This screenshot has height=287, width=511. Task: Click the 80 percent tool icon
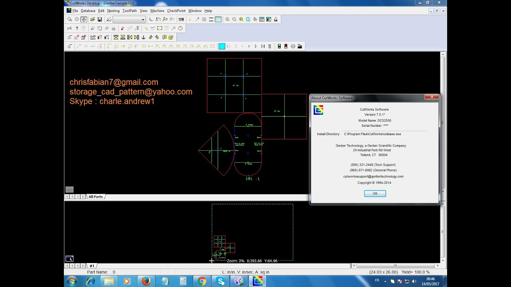pyautogui.click(x=178, y=46)
